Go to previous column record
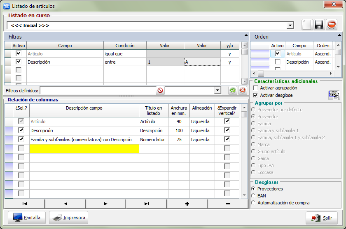346x229 pixels. 65,204
